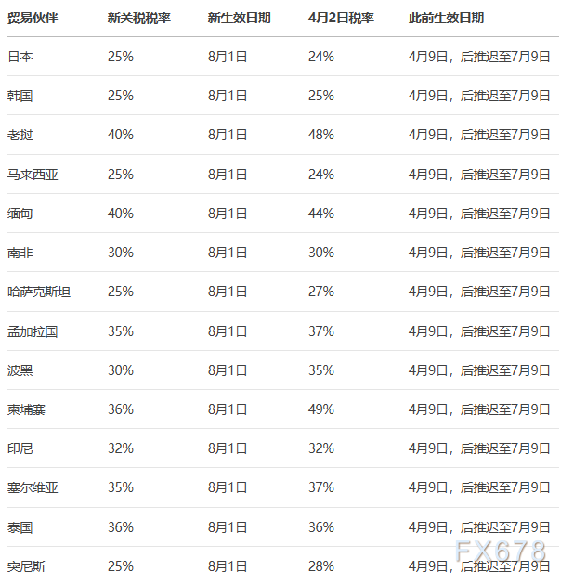
Task: Select the 南非 row label
Action: pos(20,253)
